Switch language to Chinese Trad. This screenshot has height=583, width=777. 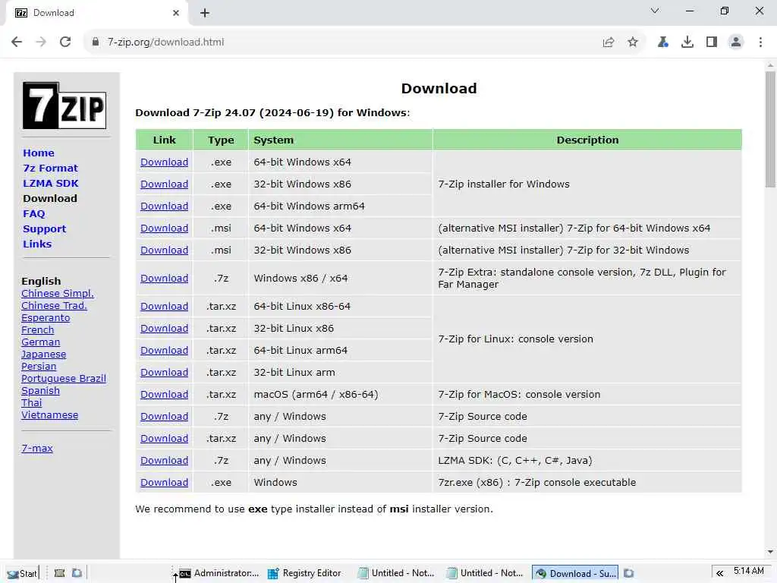(x=54, y=306)
